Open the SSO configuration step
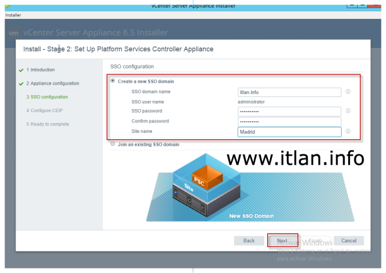This screenshot has width=386, height=273. [x=47, y=97]
